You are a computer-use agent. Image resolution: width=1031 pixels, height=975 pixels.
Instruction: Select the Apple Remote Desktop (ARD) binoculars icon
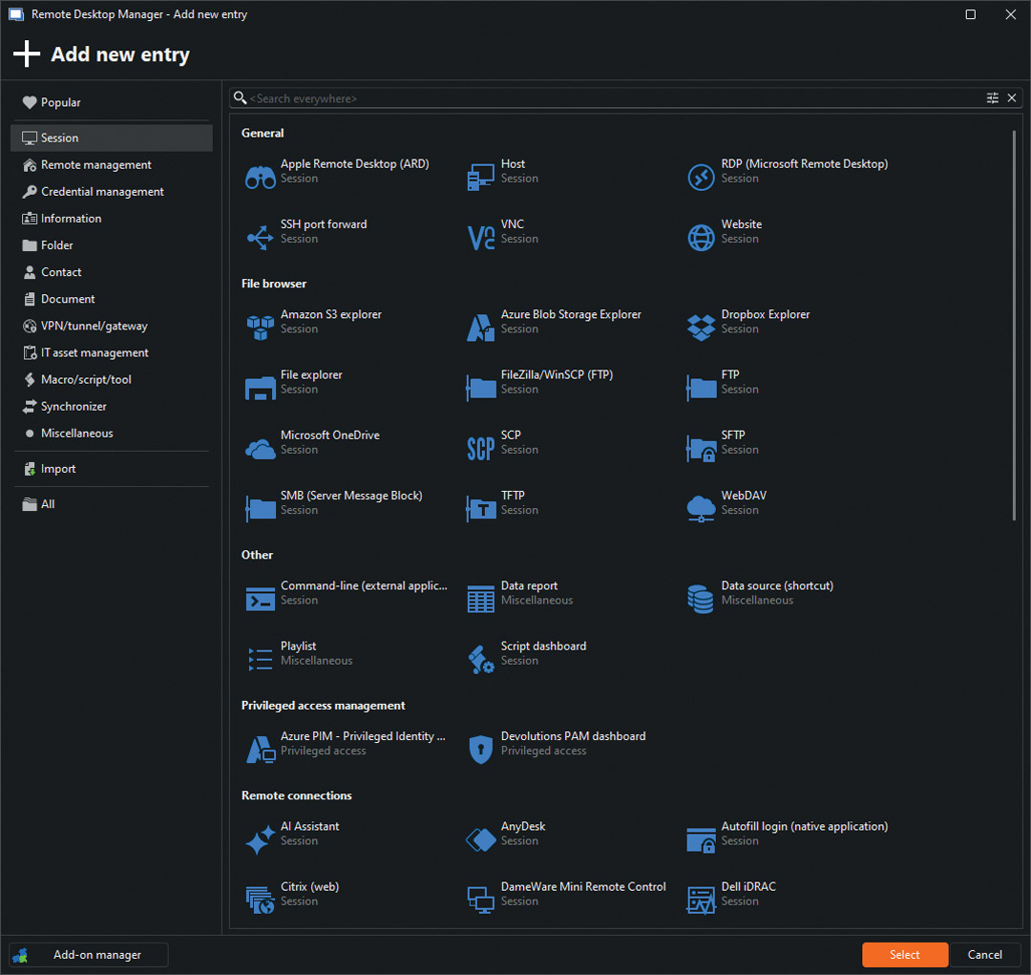261,177
